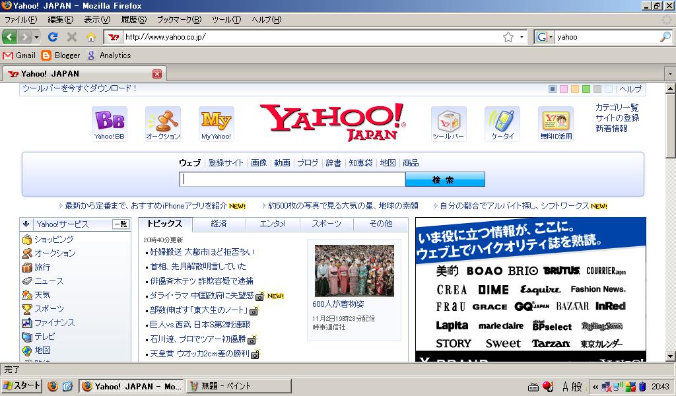
Task: Open the Analytics bookmark
Action: (109, 55)
